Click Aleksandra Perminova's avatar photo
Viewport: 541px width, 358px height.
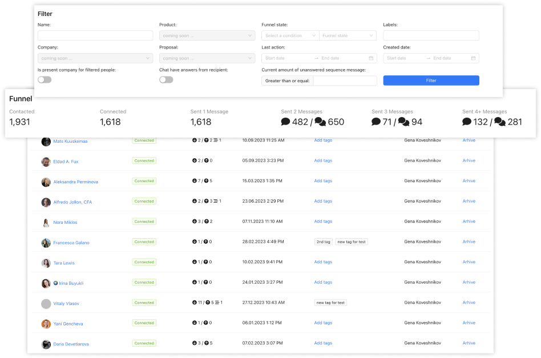coord(46,182)
